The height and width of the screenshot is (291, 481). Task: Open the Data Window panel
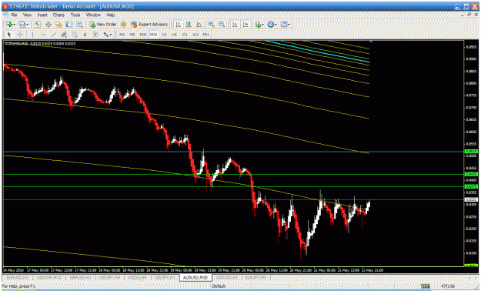coord(48,25)
